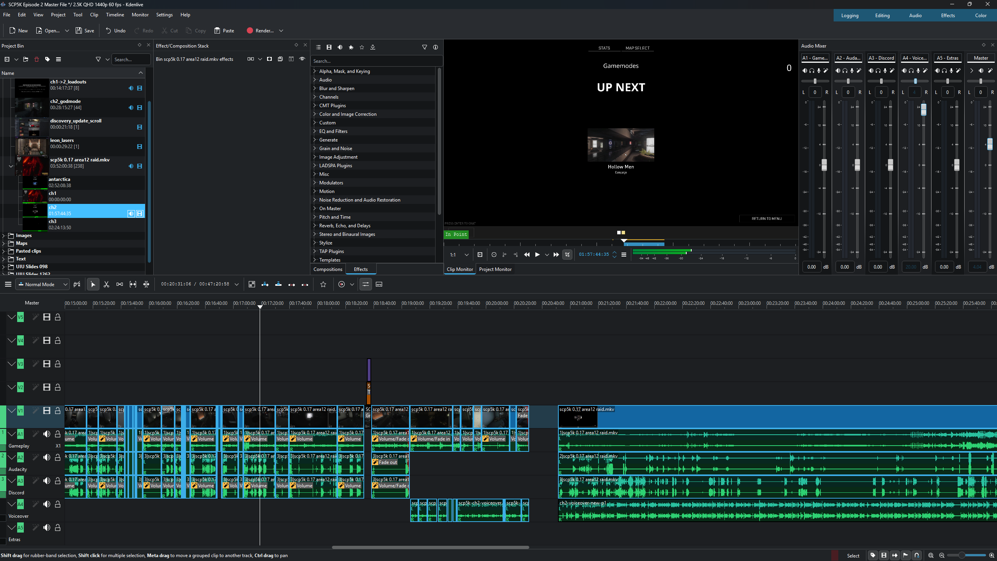The width and height of the screenshot is (997, 561).
Task: Open the Timeline menu
Action: pos(115,15)
